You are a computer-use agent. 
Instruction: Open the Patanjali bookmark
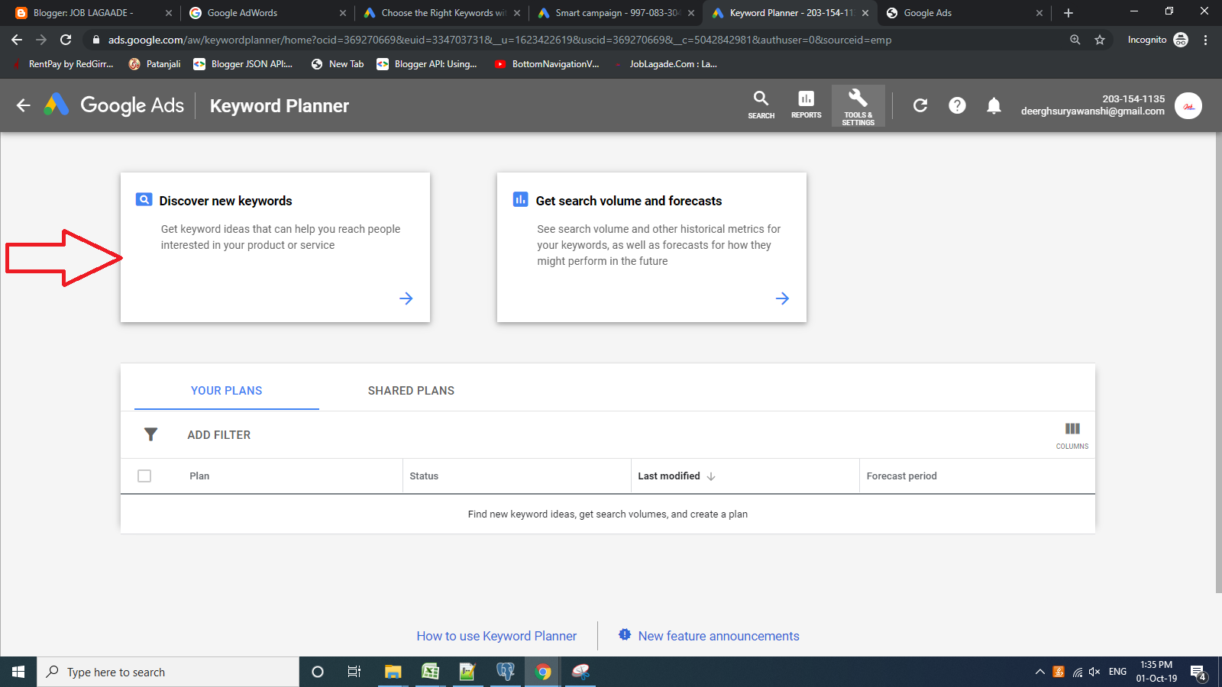pyautogui.click(x=155, y=64)
